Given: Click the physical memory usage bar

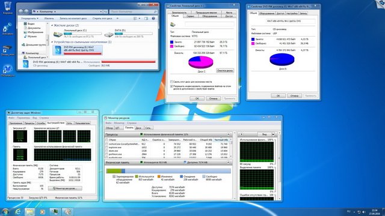Looking at the screenshot, I should (168, 171).
